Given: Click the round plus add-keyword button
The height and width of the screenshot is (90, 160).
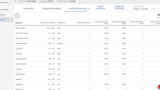Looking at the screenshot, I should pos(17,15).
